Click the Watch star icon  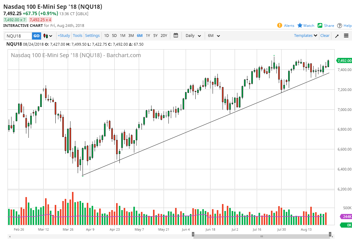pos(300,25)
